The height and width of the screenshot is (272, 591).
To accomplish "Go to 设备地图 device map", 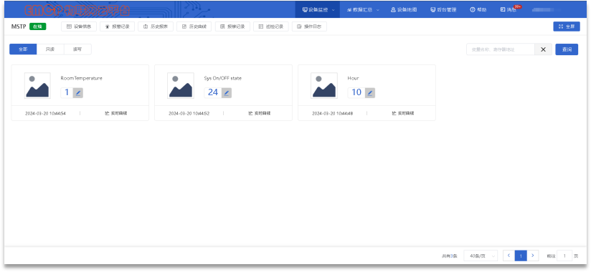I will pos(404,10).
